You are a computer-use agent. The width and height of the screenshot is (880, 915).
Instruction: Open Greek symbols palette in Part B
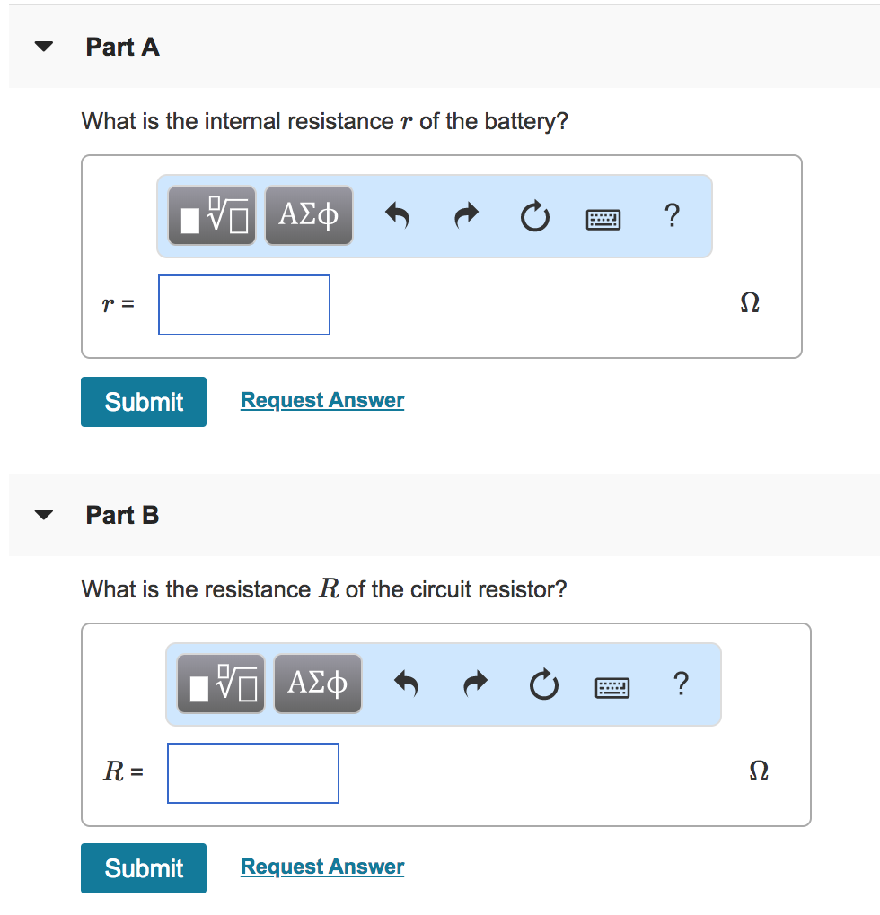[x=318, y=684]
